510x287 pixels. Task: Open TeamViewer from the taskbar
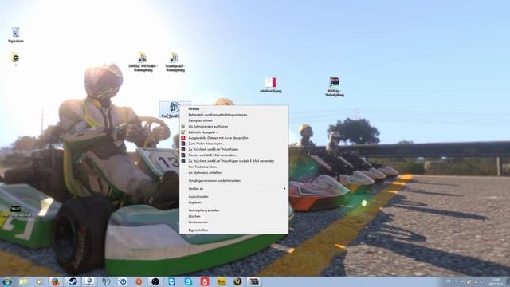tap(171, 281)
